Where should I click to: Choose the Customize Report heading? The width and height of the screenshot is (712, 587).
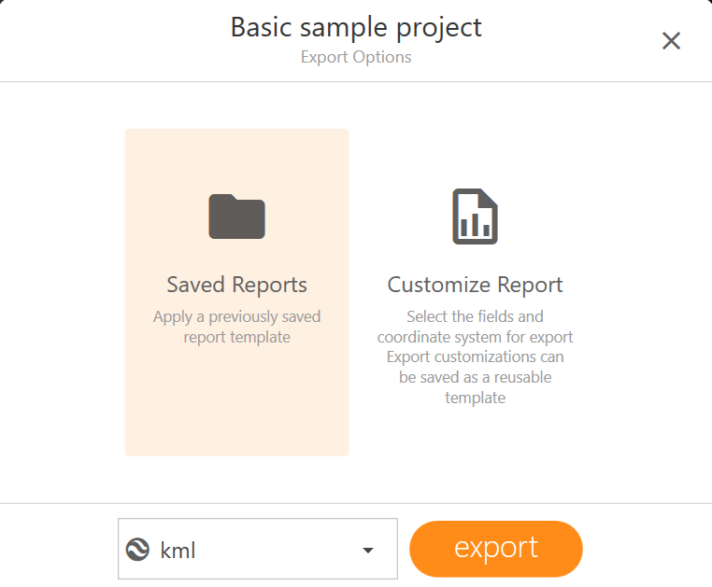pyautogui.click(x=475, y=285)
